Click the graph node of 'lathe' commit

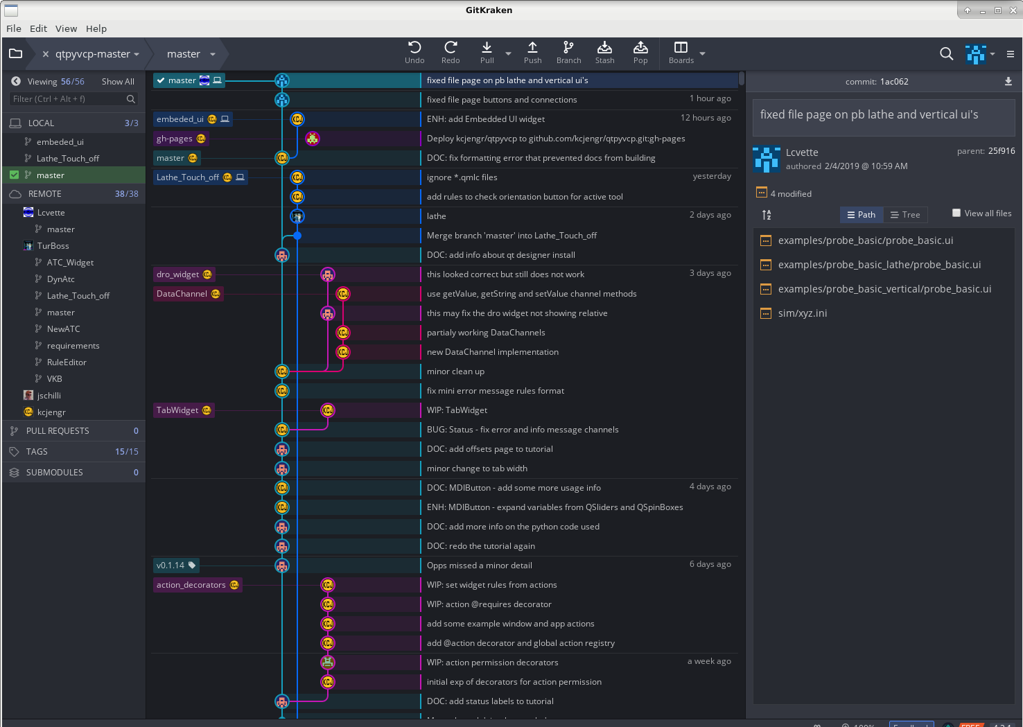[x=297, y=216]
